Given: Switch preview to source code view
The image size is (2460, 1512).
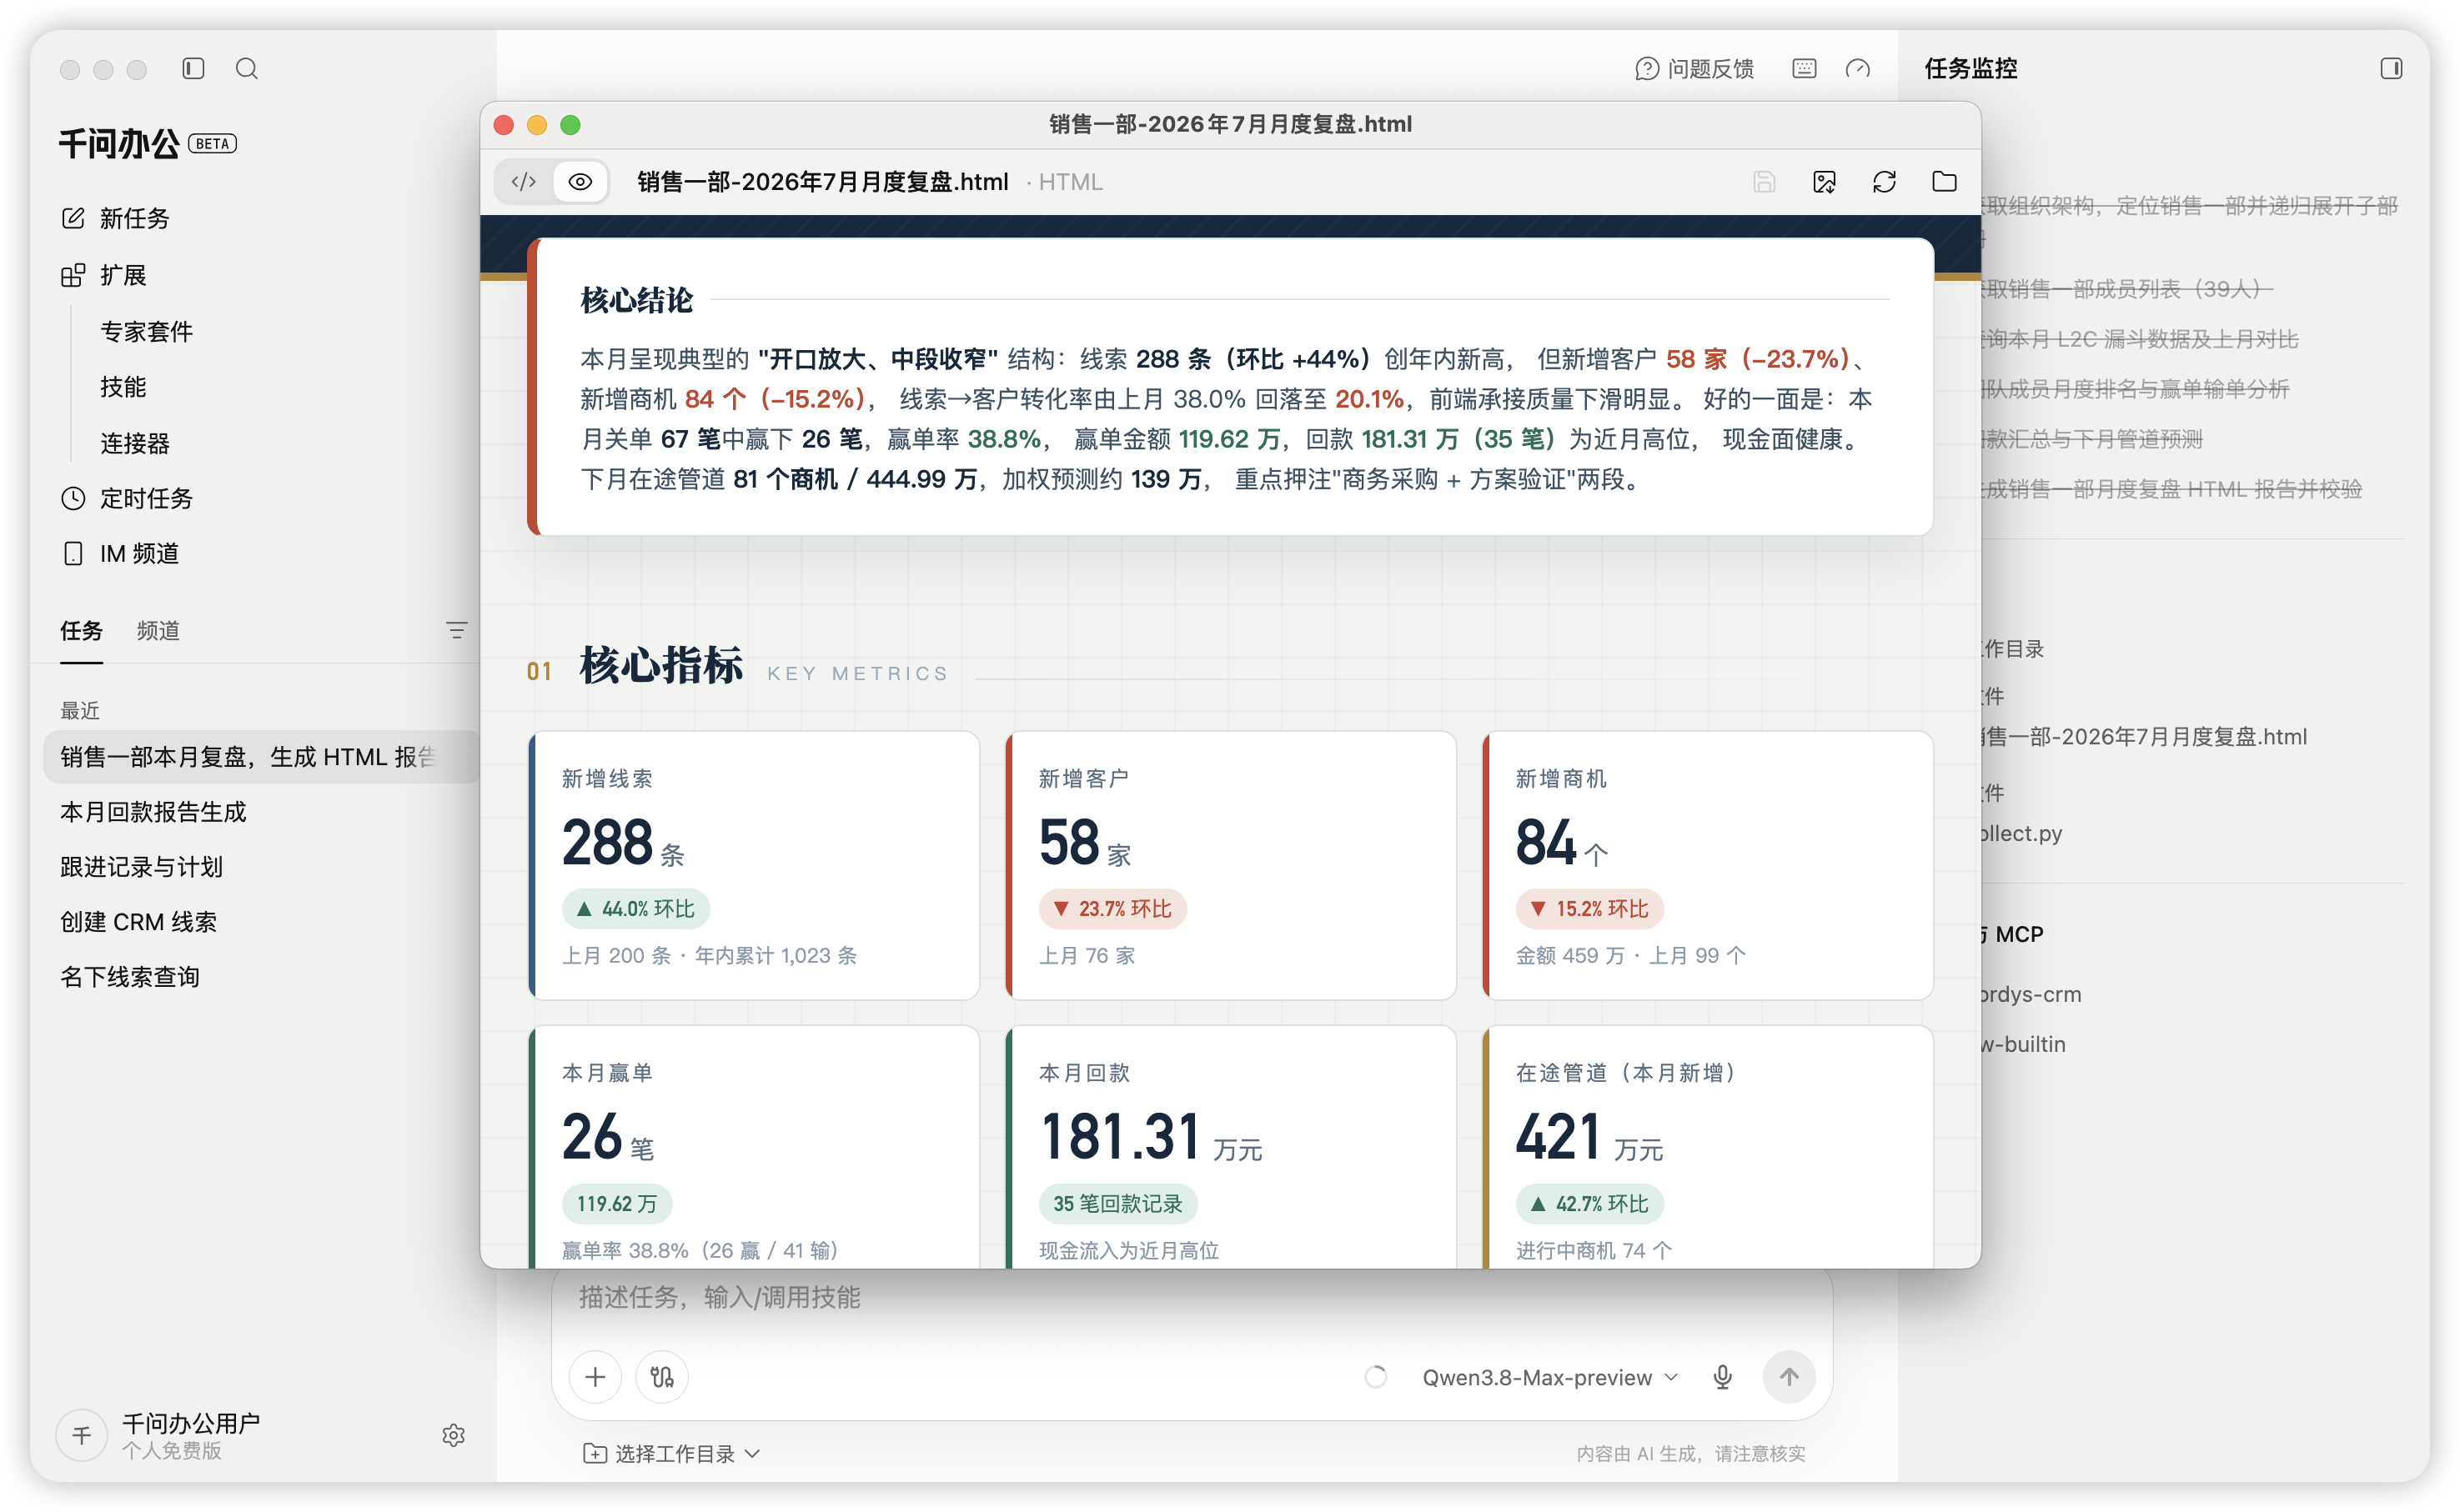Looking at the screenshot, I should tap(525, 181).
